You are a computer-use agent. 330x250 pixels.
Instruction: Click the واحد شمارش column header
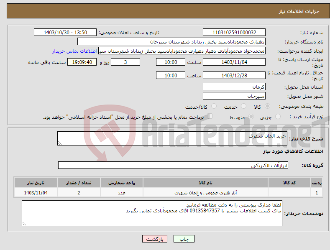click(122, 183)
